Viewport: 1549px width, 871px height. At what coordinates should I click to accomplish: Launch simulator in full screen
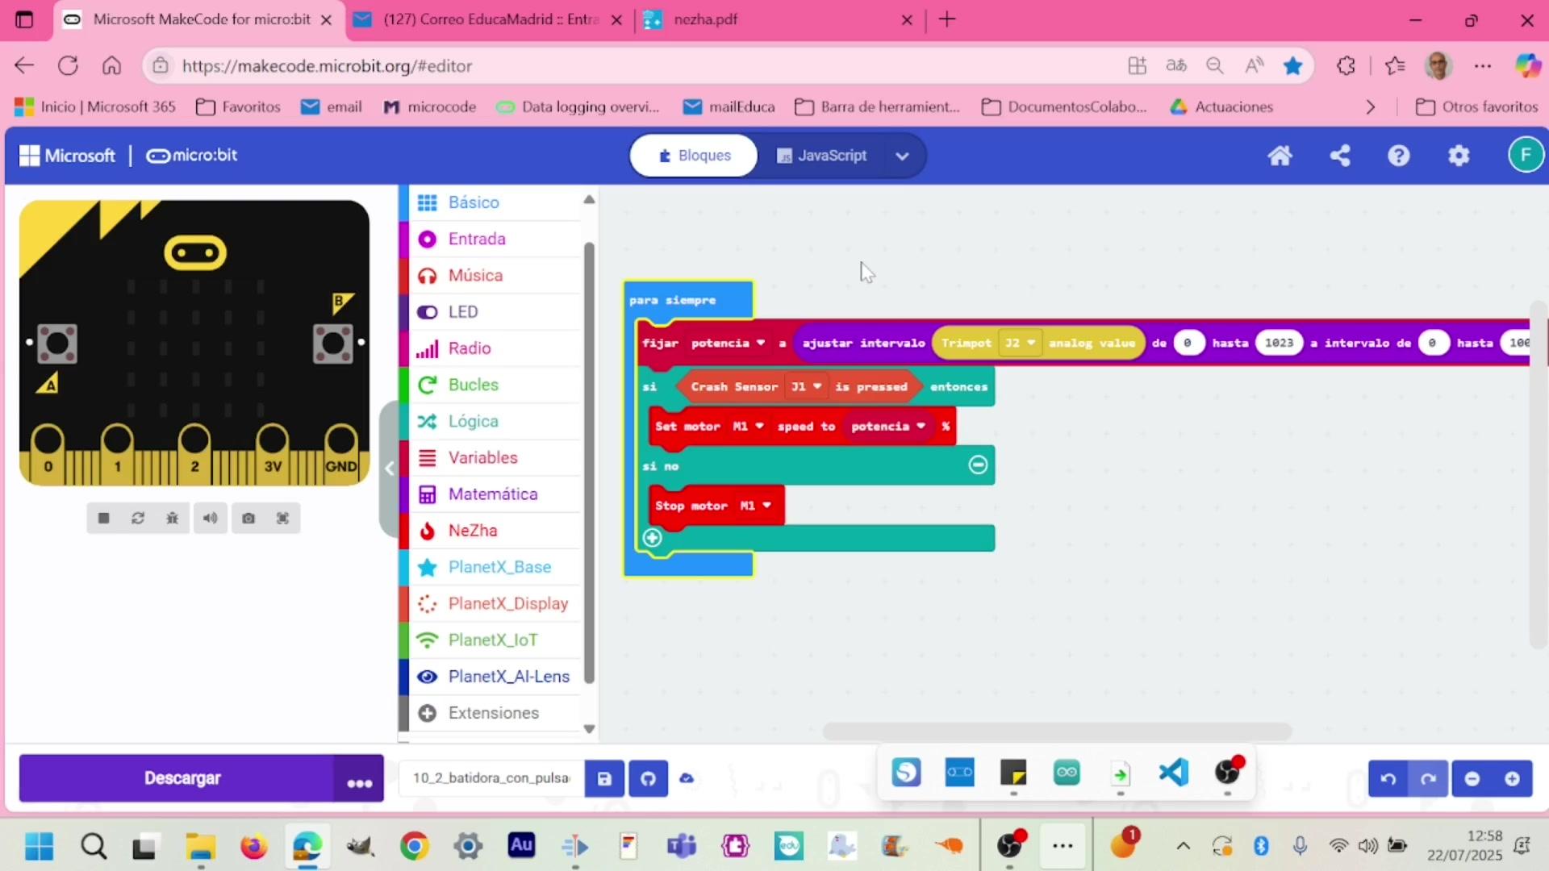(x=282, y=519)
